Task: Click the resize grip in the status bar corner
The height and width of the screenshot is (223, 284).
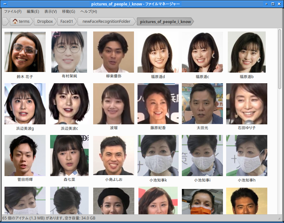Action: (x=279, y=218)
